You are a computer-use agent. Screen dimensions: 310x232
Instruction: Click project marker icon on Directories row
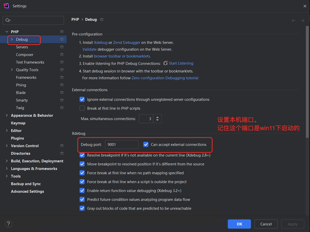62,153
